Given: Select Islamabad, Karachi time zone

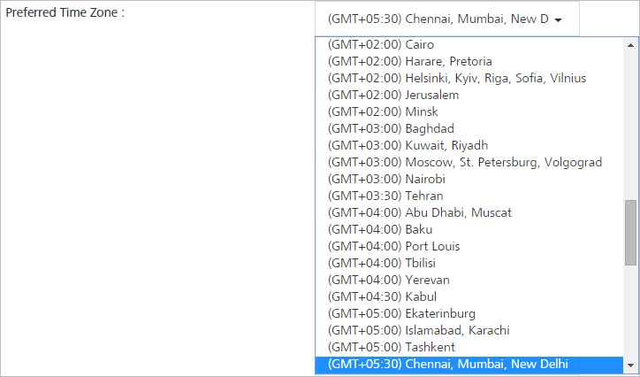Looking at the screenshot, I should pos(469,330).
